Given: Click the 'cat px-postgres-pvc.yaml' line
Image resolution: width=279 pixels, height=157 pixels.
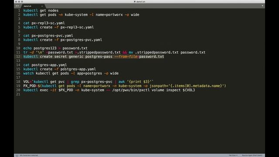Looking at the screenshot, I should pos(48,36).
